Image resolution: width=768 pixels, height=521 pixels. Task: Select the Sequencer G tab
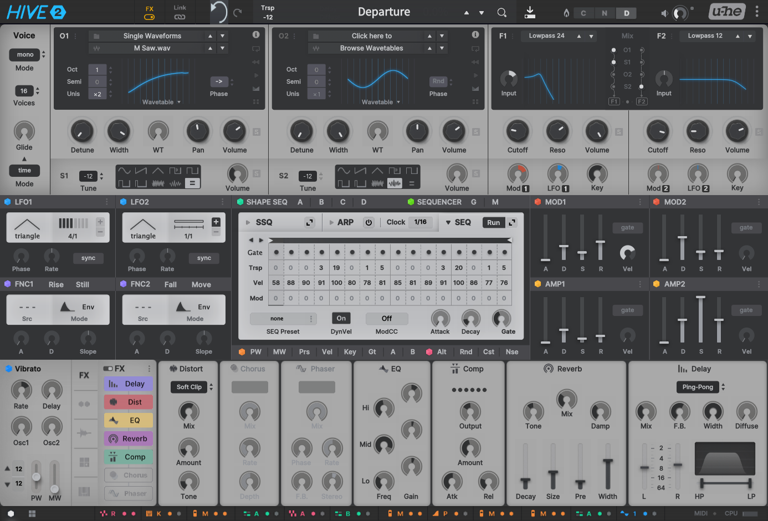474,202
